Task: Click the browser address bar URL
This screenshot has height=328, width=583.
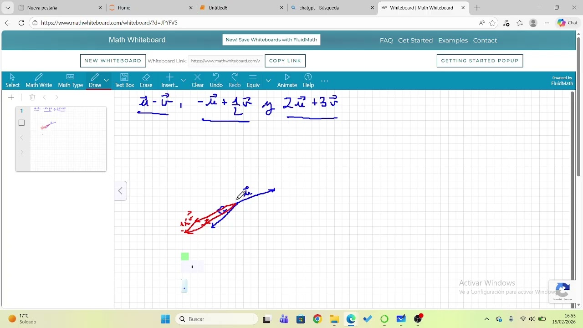Action: point(109,23)
